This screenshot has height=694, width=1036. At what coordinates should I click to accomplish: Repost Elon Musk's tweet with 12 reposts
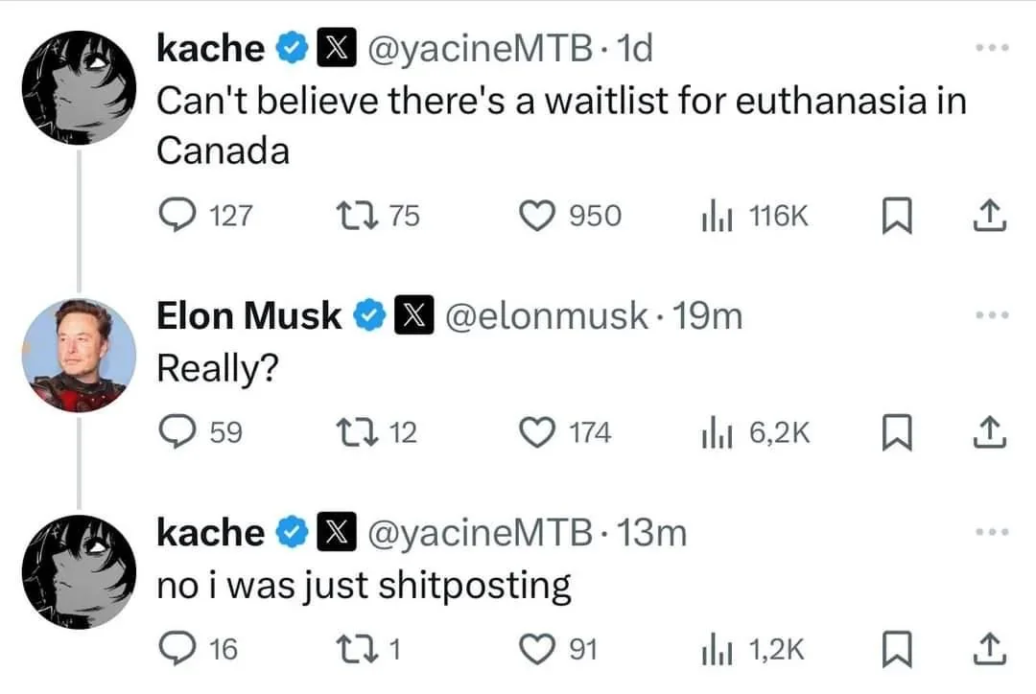[x=365, y=433]
